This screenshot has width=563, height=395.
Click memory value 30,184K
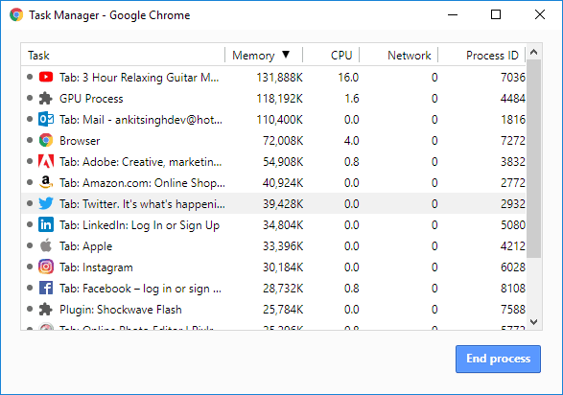coord(283,267)
